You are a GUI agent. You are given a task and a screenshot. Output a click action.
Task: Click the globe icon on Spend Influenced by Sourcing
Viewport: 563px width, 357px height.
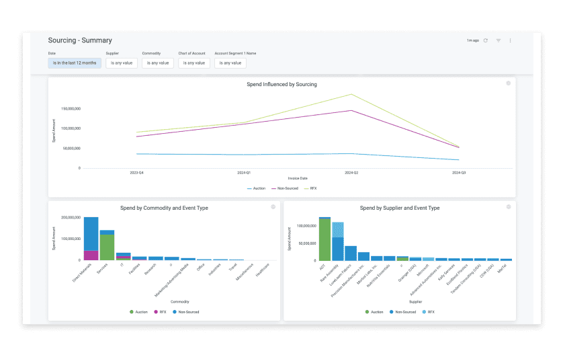(509, 83)
